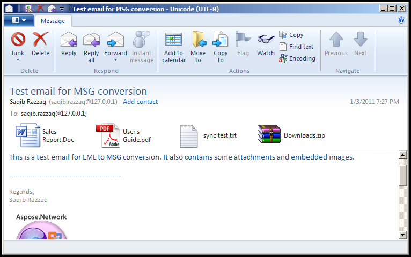Expand the Junk dropdown arrow

click(18, 60)
